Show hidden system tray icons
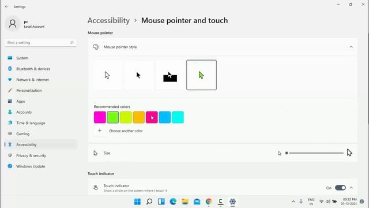The height and width of the screenshot is (208, 369). [293, 202]
